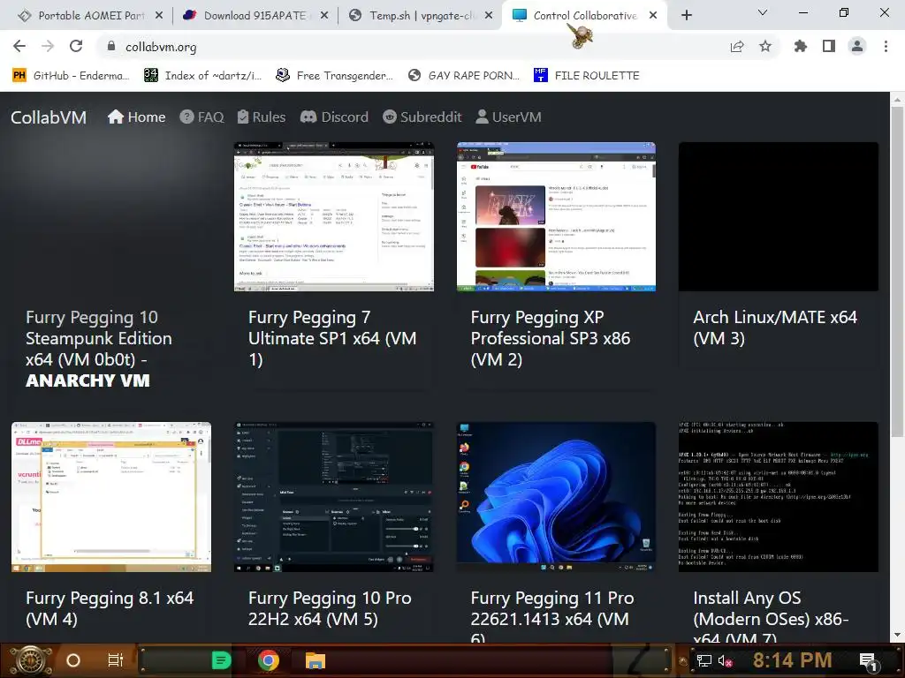The height and width of the screenshot is (678, 905).
Task: Click the GitHub bookmark PH favicon
Action: point(19,75)
